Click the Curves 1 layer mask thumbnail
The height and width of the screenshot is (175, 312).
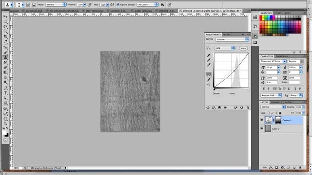click(x=278, y=120)
